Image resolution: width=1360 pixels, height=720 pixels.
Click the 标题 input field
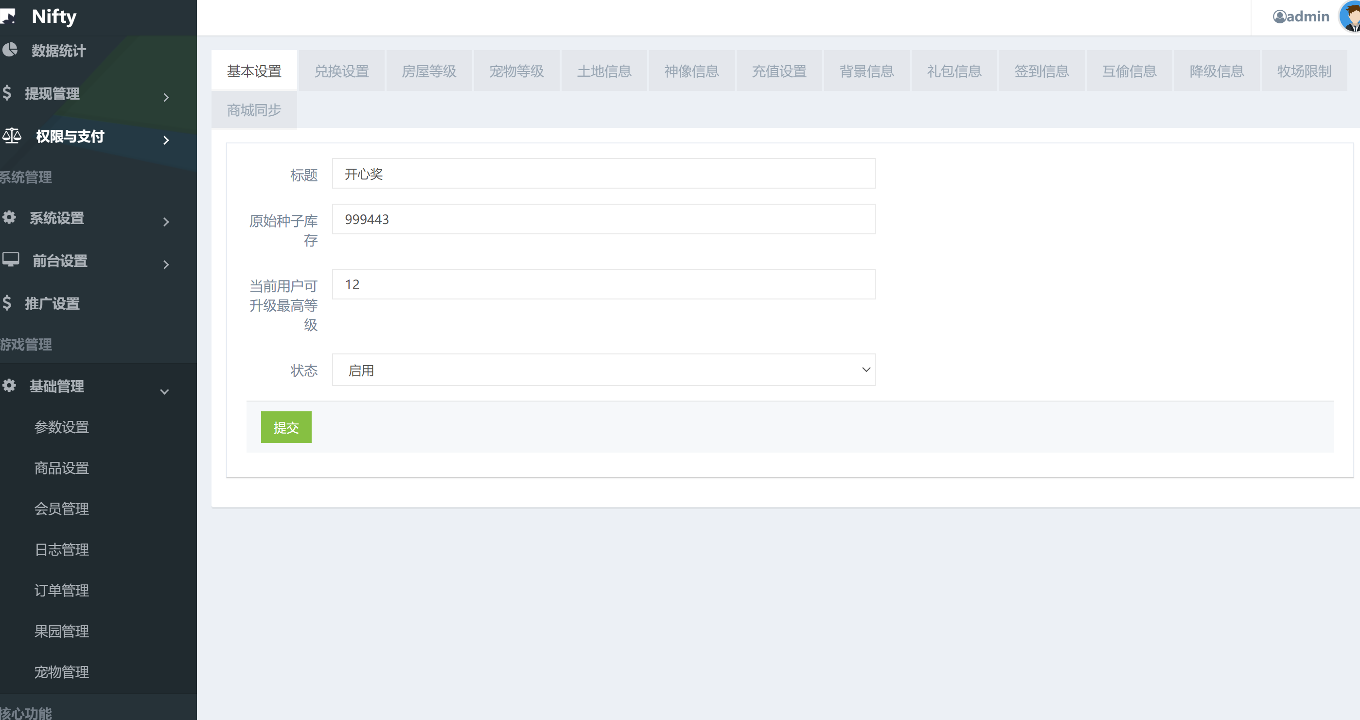(x=603, y=174)
